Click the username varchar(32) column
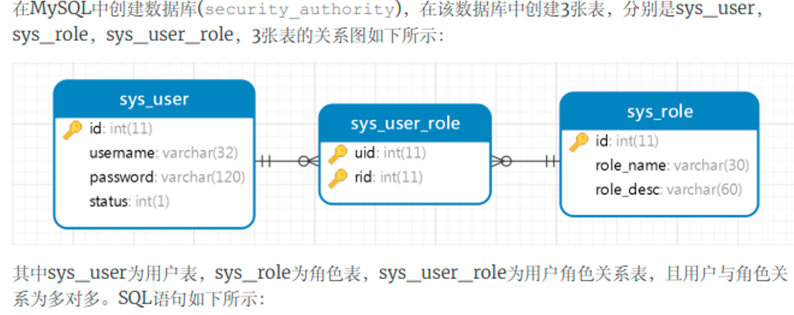Viewport: 794px width, 315px height. pyautogui.click(x=163, y=153)
